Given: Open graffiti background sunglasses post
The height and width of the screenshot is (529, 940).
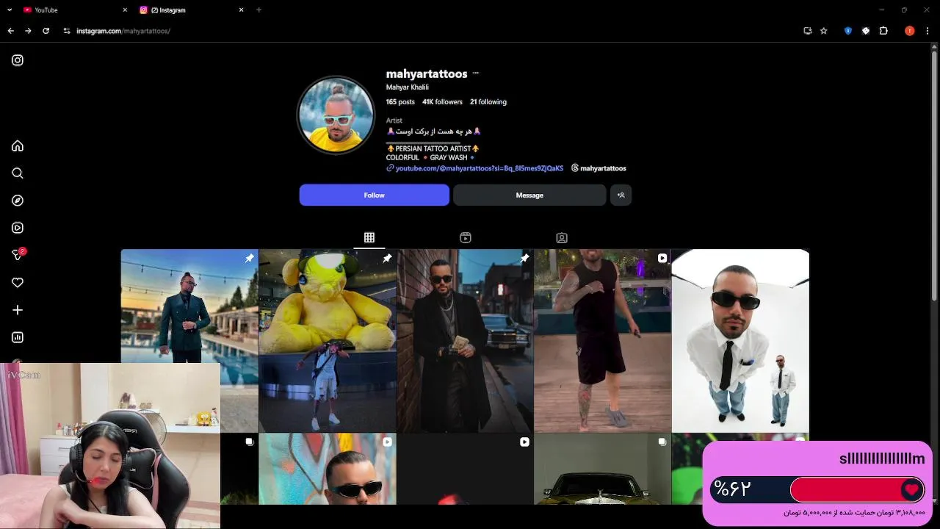Looking at the screenshot, I should pos(328,469).
